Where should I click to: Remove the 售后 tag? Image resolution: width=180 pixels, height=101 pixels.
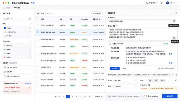click(164, 81)
